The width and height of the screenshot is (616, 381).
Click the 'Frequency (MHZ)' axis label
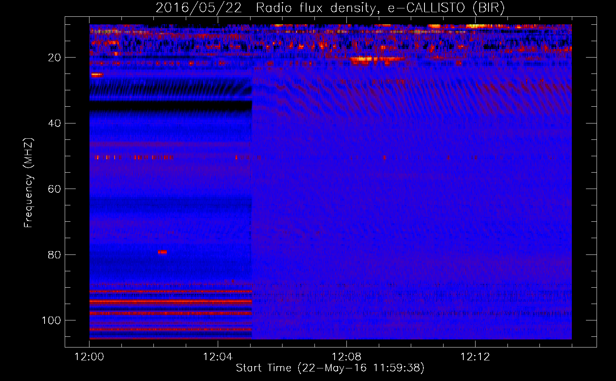click(x=29, y=183)
